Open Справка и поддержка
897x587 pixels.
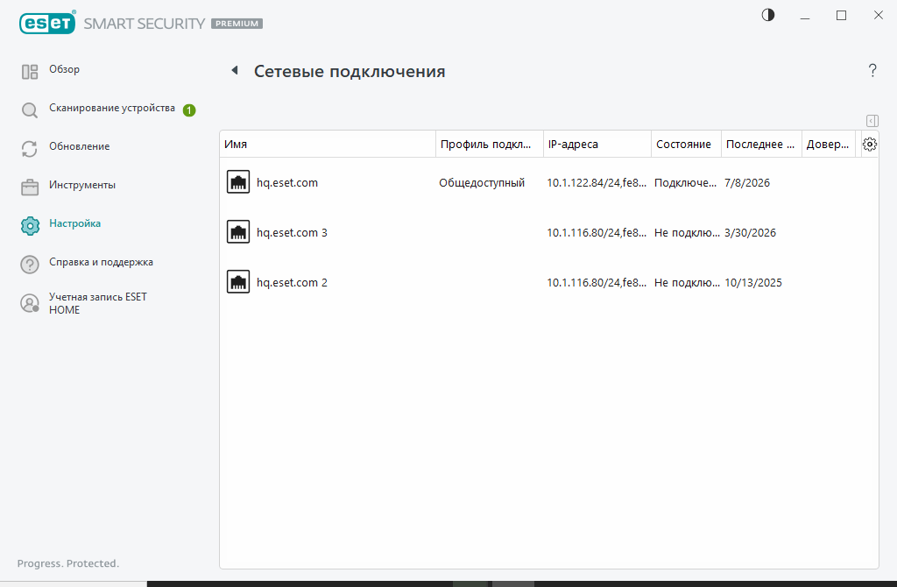102,262
